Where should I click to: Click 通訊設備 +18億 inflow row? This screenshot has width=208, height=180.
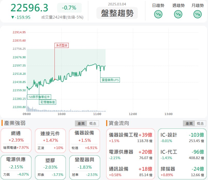click(130, 172)
